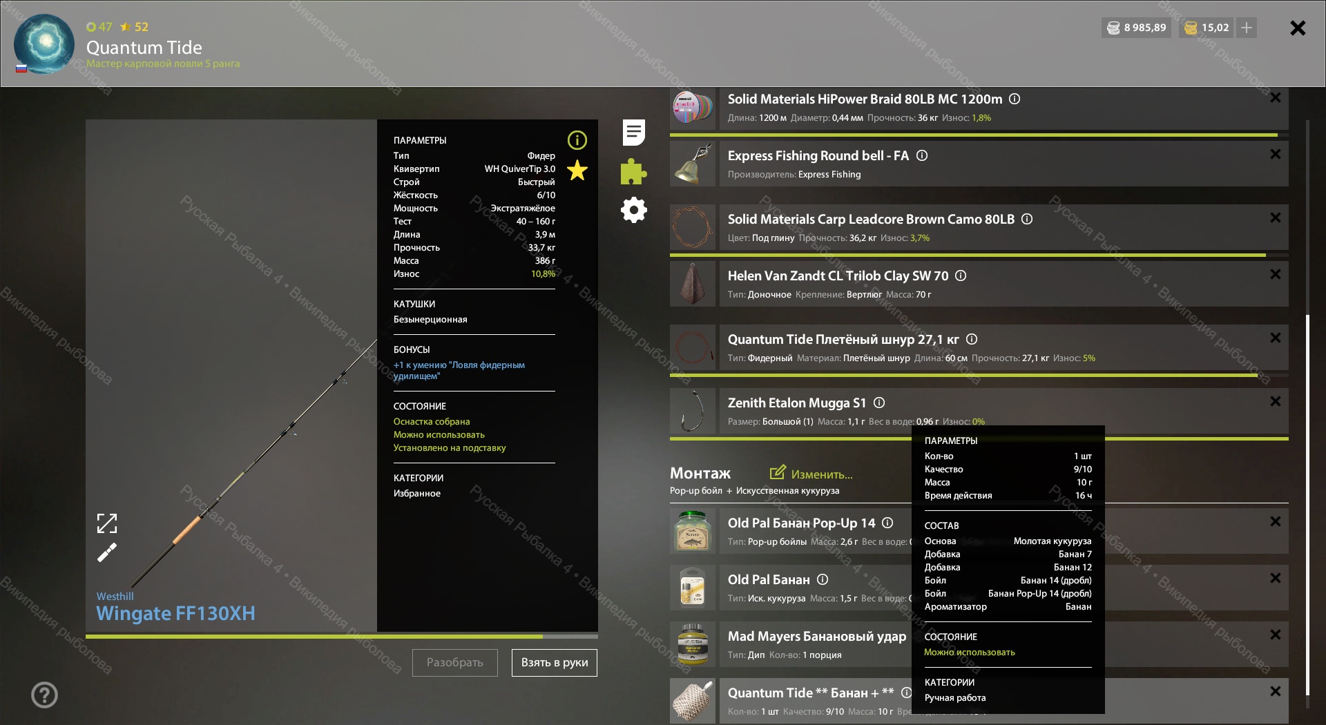Close the tackle window with the X
The width and height of the screenshot is (1326, 725).
click(x=1298, y=28)
